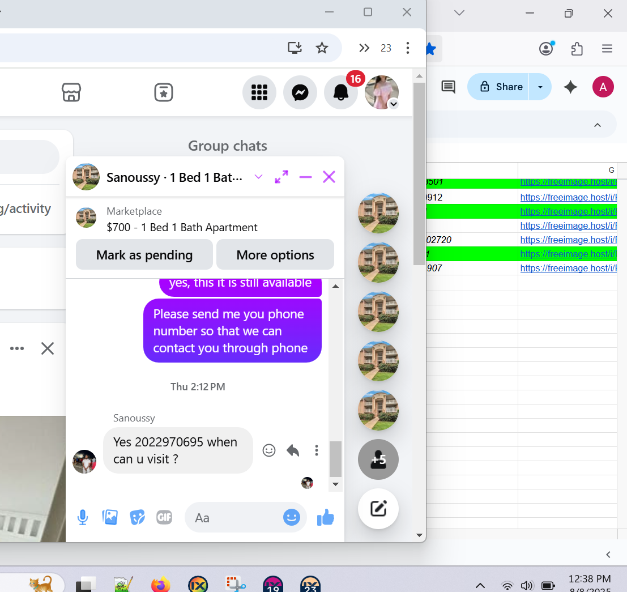Image resolution: width=627 pixels, height=592 pixels.
Task: Open the list all tabs chevron in Firefox
Action: [459, 13]
